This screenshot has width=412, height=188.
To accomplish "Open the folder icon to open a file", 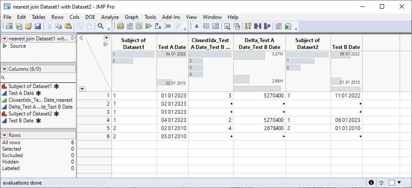I will [x=28, y=26].
